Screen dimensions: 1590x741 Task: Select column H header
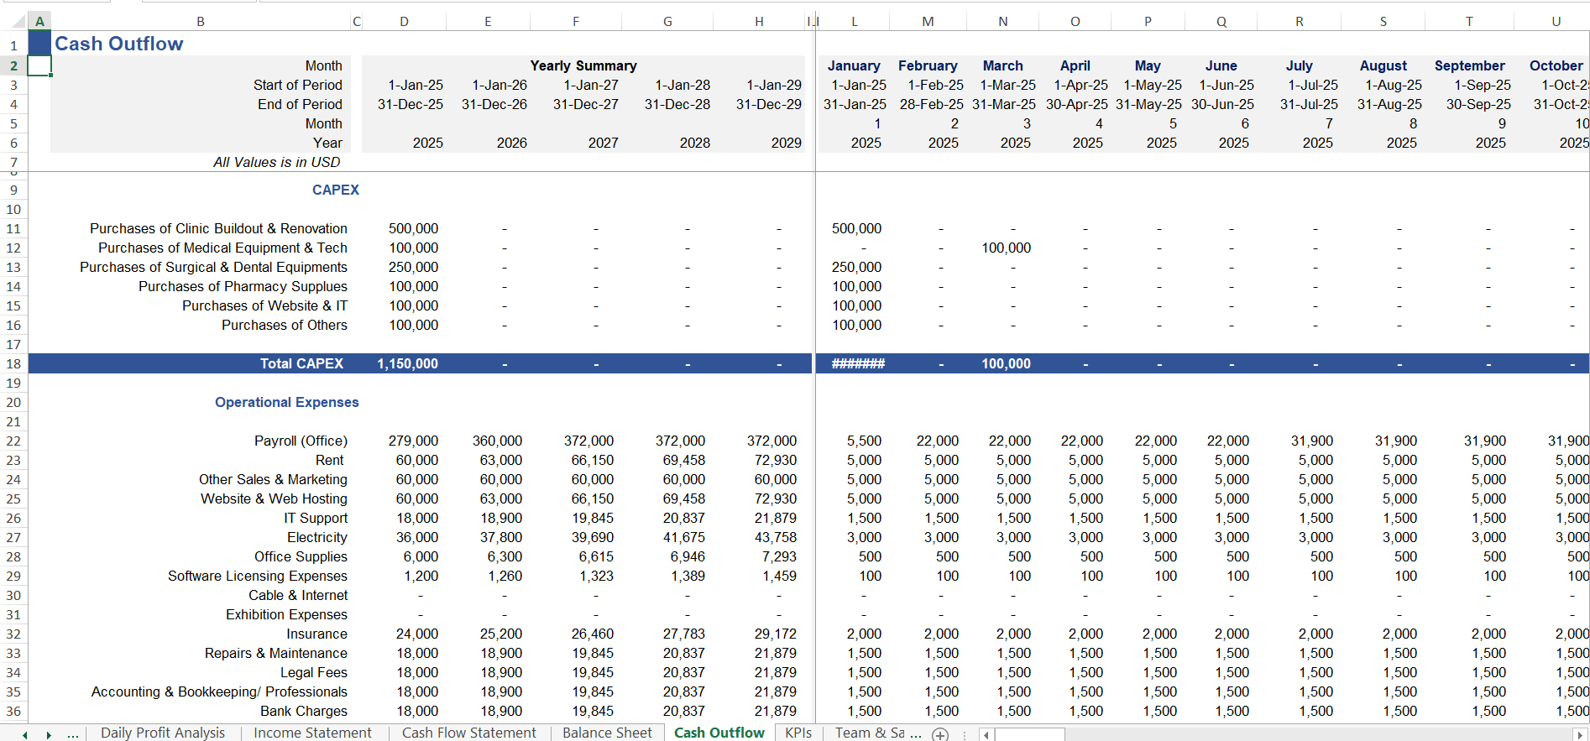click(759, 21)
